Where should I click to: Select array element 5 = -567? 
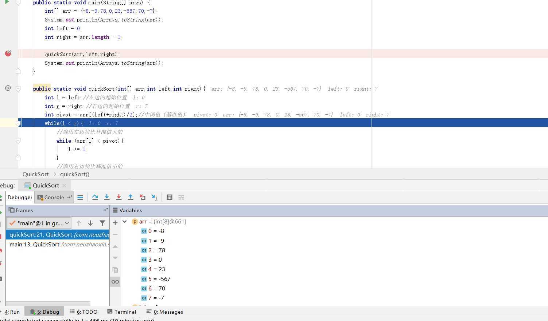coord(156,279)
